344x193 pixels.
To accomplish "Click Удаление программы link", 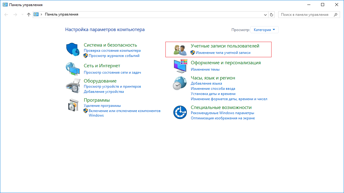I will tap(102, 106).
